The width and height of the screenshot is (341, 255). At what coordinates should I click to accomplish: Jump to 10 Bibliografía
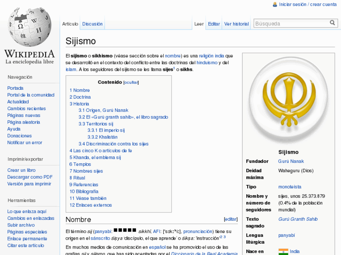(x=84, y=191)
